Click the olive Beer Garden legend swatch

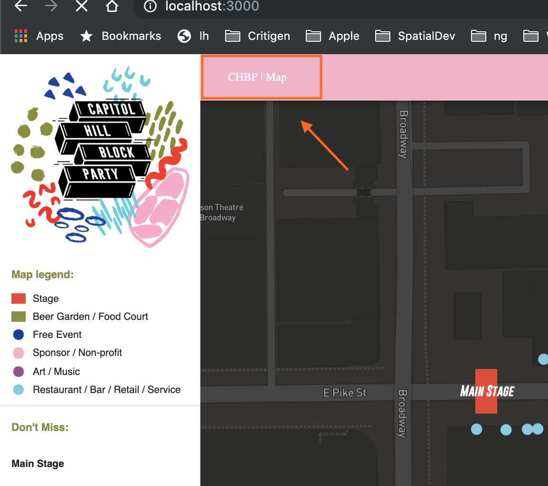point(19,317)
